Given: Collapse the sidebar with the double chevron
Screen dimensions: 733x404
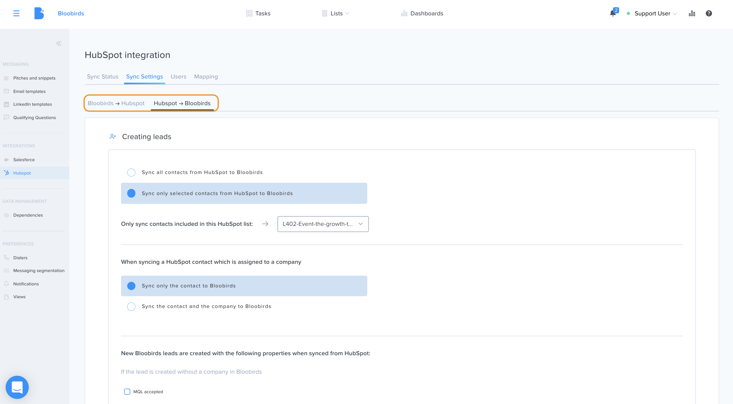Looking at the screenshot, I should (x=59, y=43).
